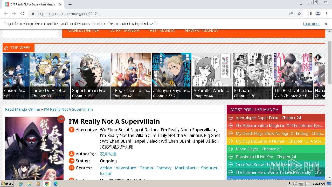Viewport: 332px width, 187px height.
Task: Open the Chrome profile avatar
Action: coord(318,14)
